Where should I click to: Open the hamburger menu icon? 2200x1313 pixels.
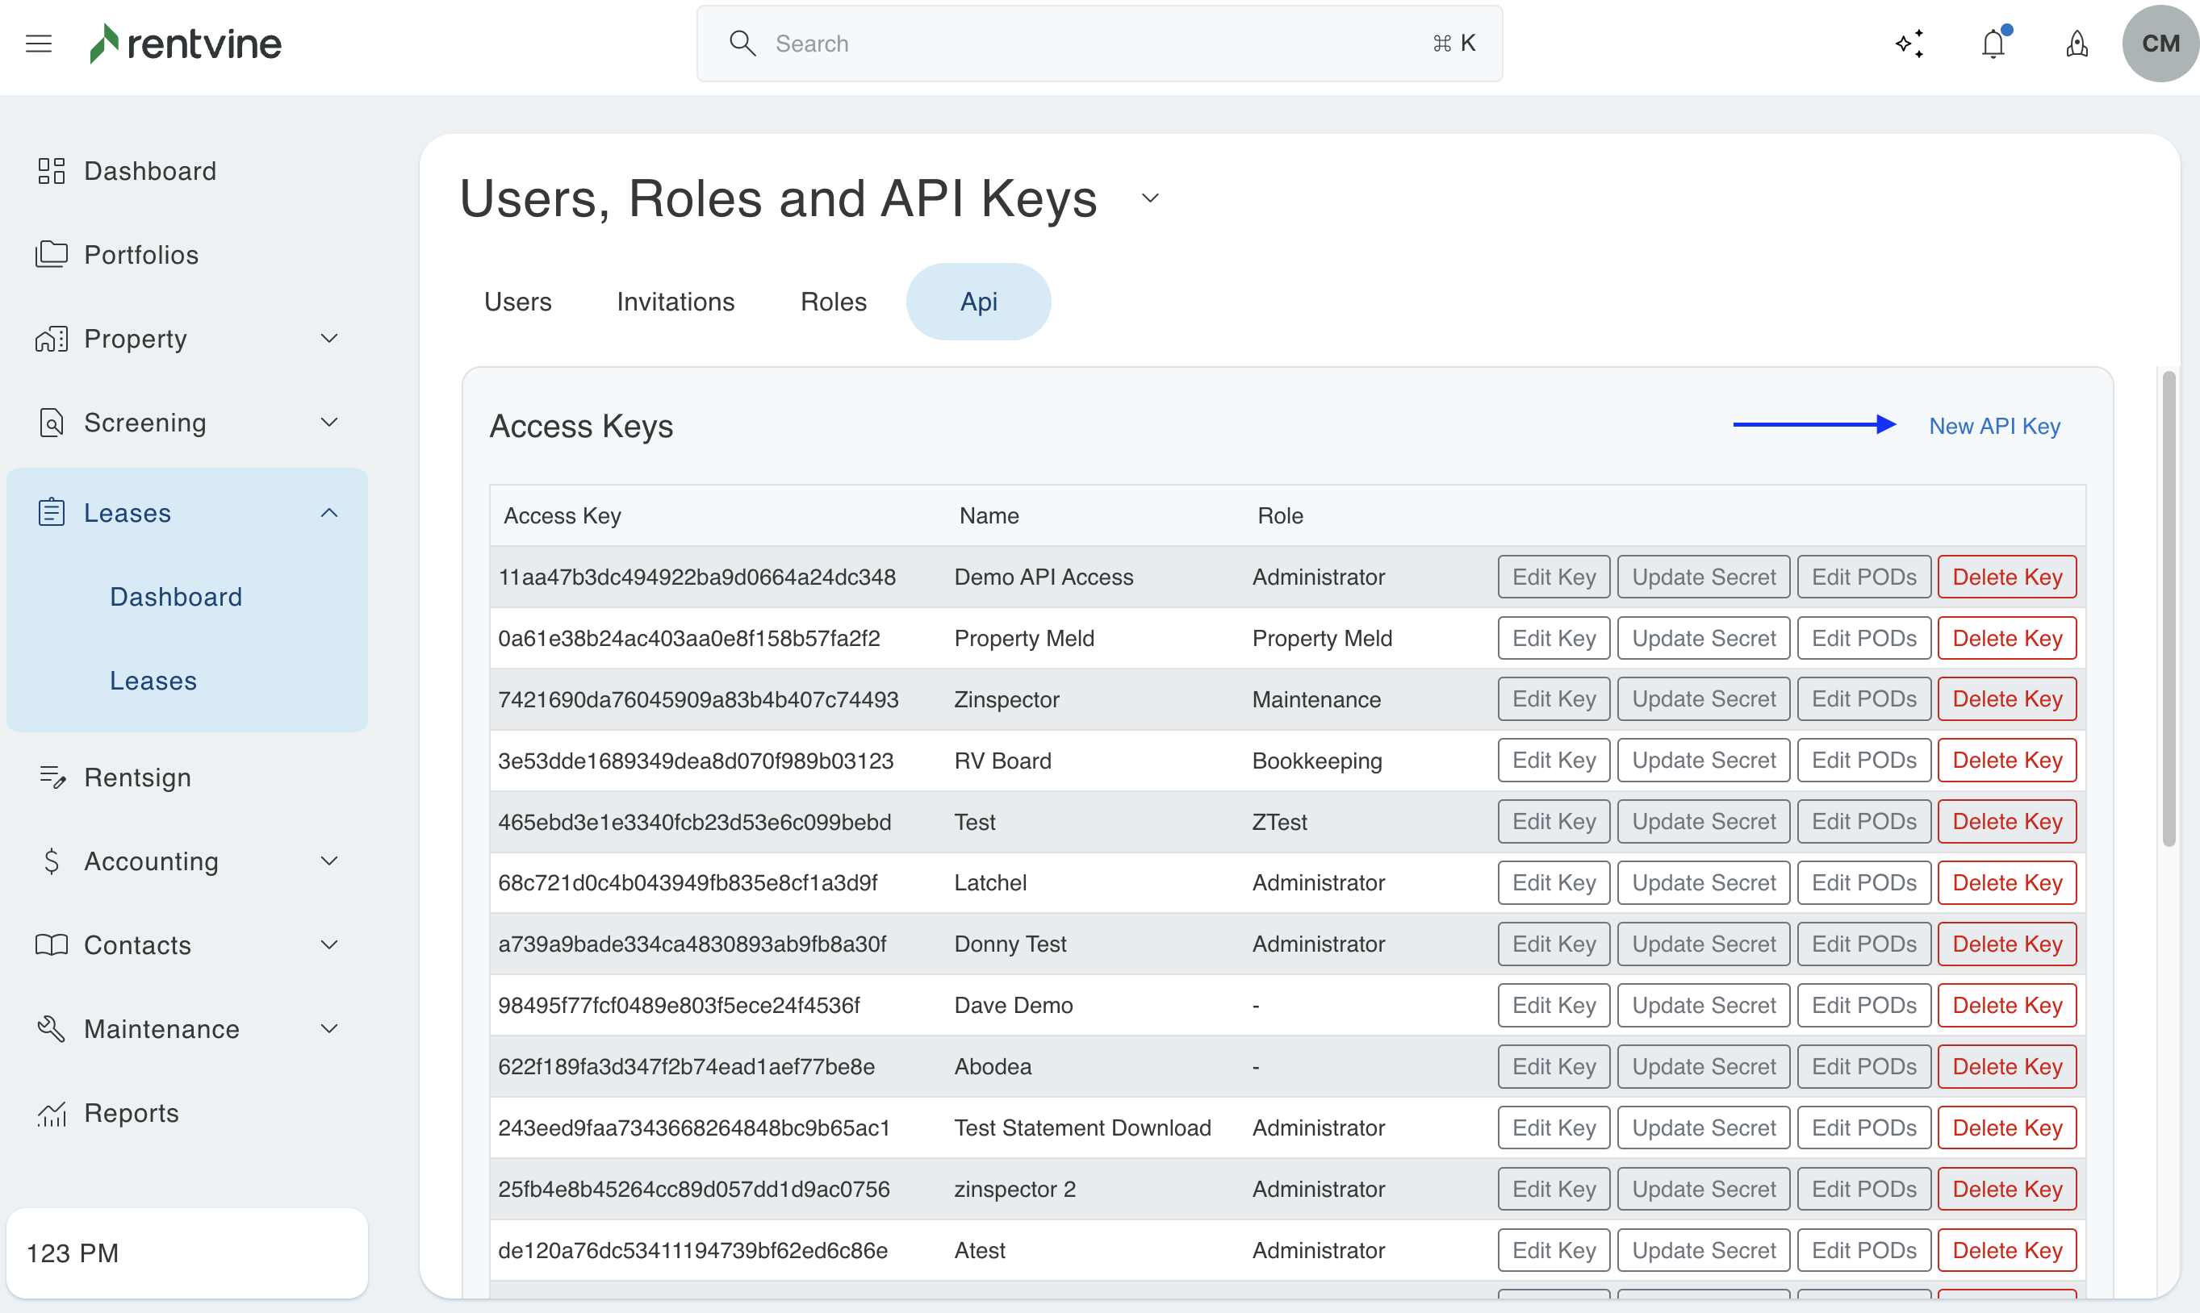pos(39,44)
